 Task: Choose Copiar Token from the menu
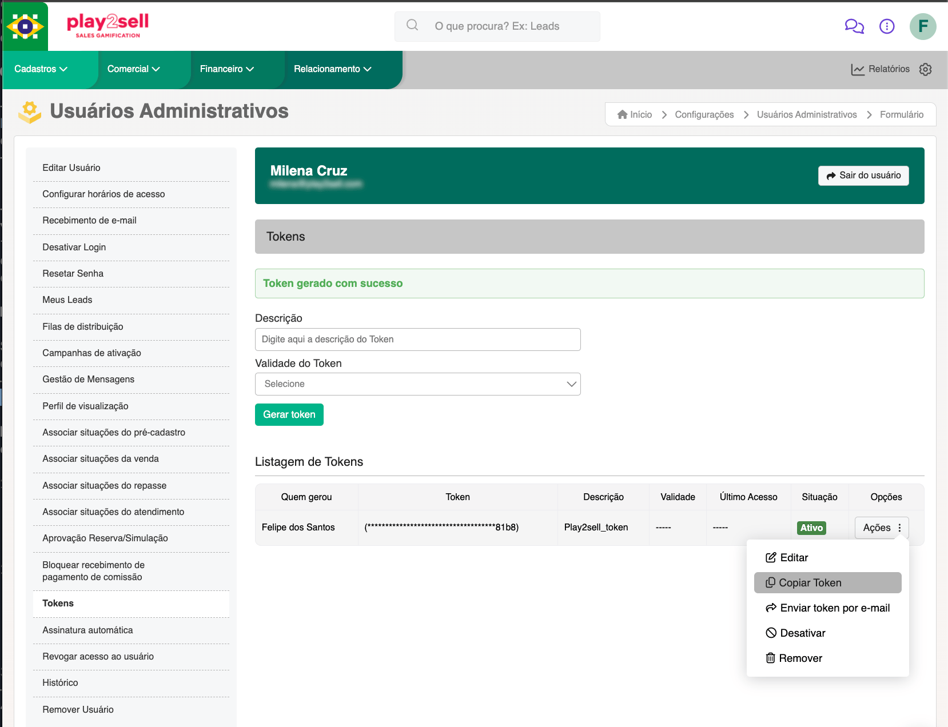[827, 582]
